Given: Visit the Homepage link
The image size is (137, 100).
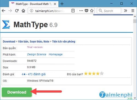Looking at the screenshot, I should tap(56, 54).
